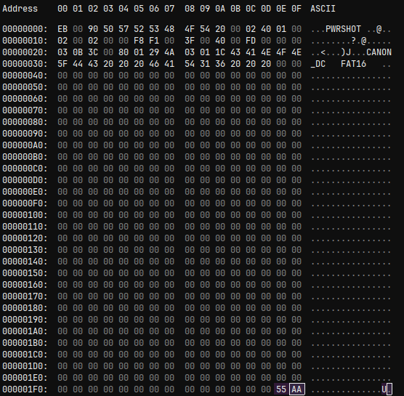The image size is (404, 396).
Task: Click the F8 byte in row 00000010
Action: (x=139, y=41)
